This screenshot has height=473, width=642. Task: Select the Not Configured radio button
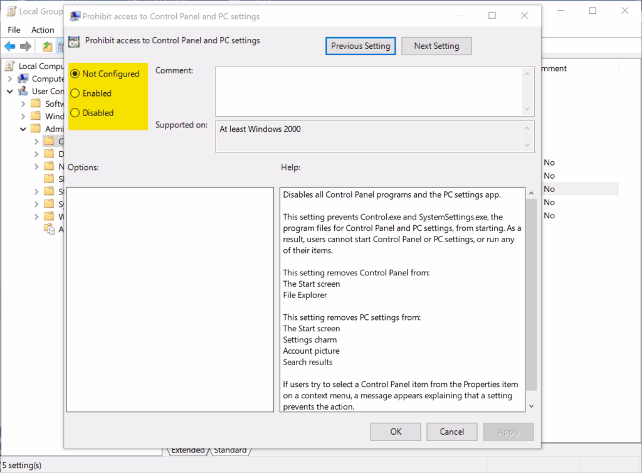75,74
